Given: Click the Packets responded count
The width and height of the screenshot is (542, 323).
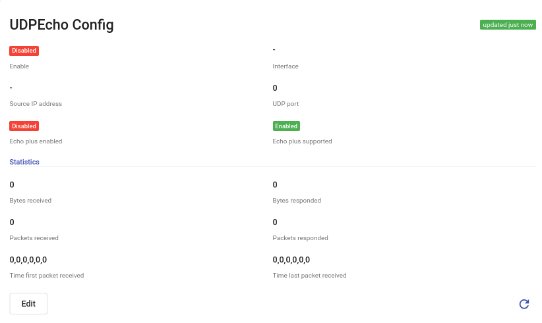Looking at the screenshot, I should pos(275,222).
